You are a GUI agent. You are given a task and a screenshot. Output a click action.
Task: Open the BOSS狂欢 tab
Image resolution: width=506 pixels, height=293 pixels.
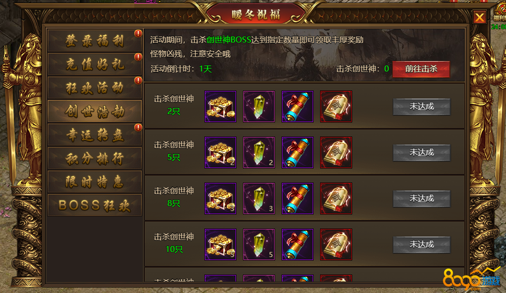point(95,205)
